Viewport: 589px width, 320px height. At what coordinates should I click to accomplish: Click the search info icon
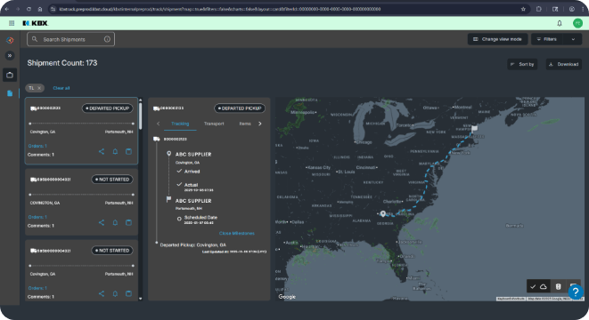click(x=107, y=39)
